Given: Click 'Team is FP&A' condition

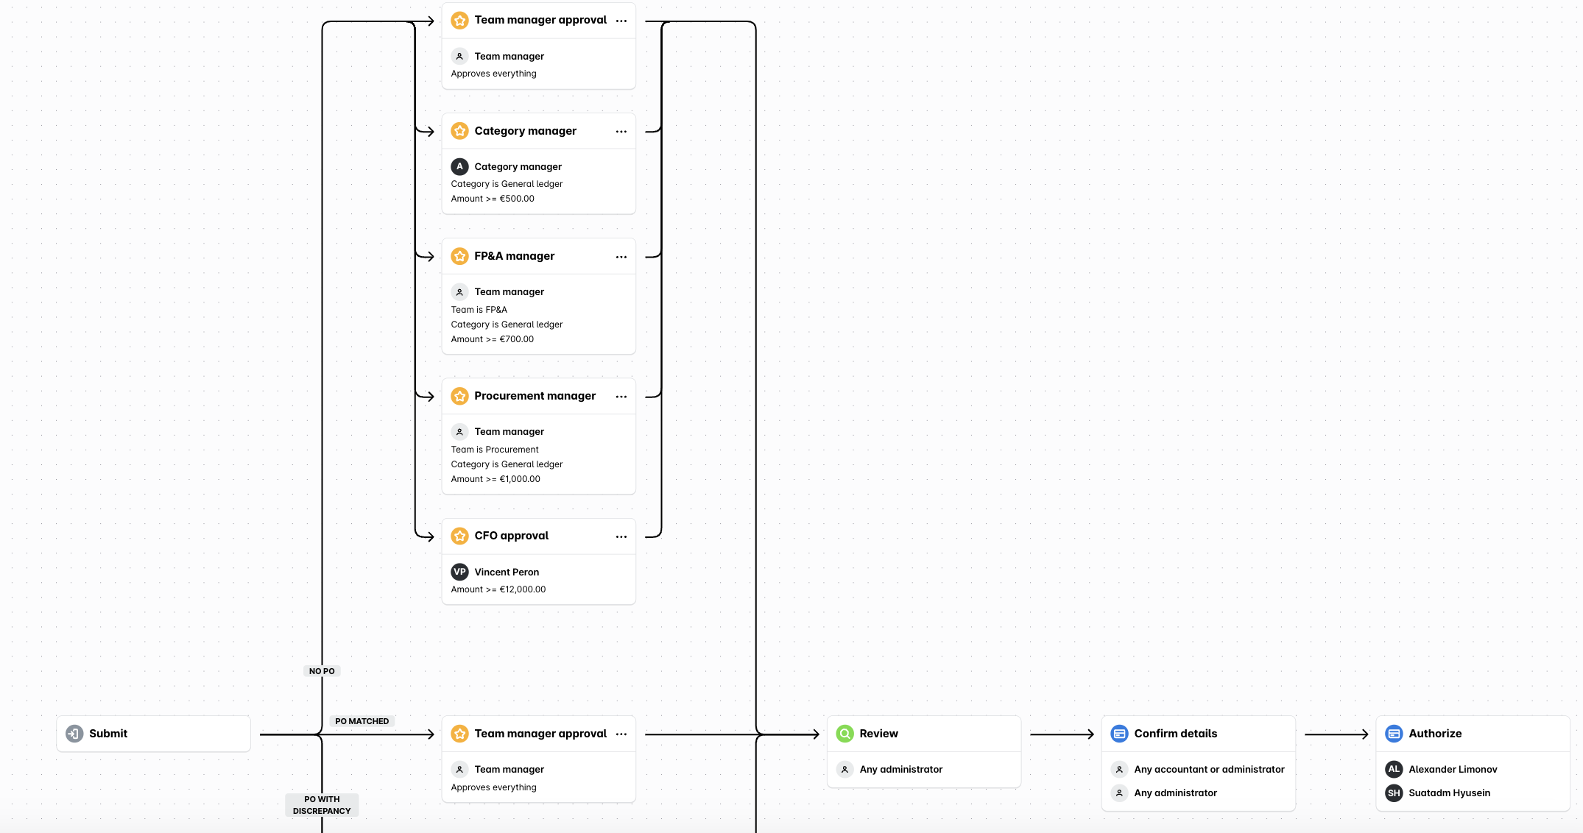Looking at the screenshot, I should 479,310.
